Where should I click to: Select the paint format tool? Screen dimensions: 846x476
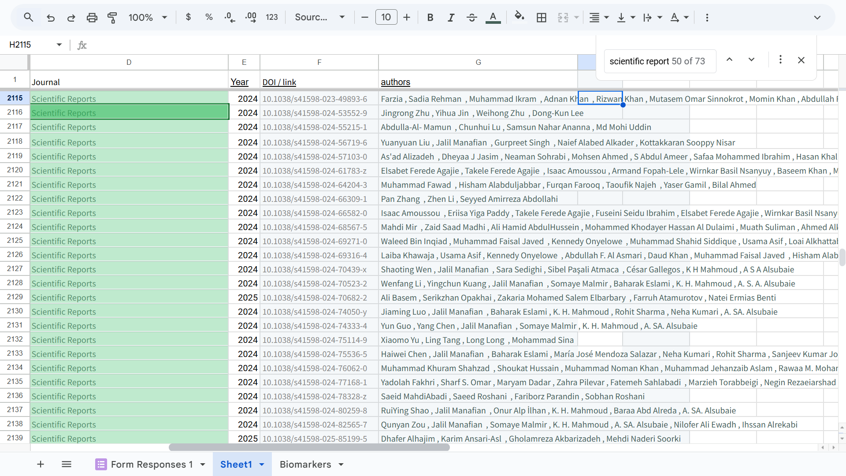point(112,18)
